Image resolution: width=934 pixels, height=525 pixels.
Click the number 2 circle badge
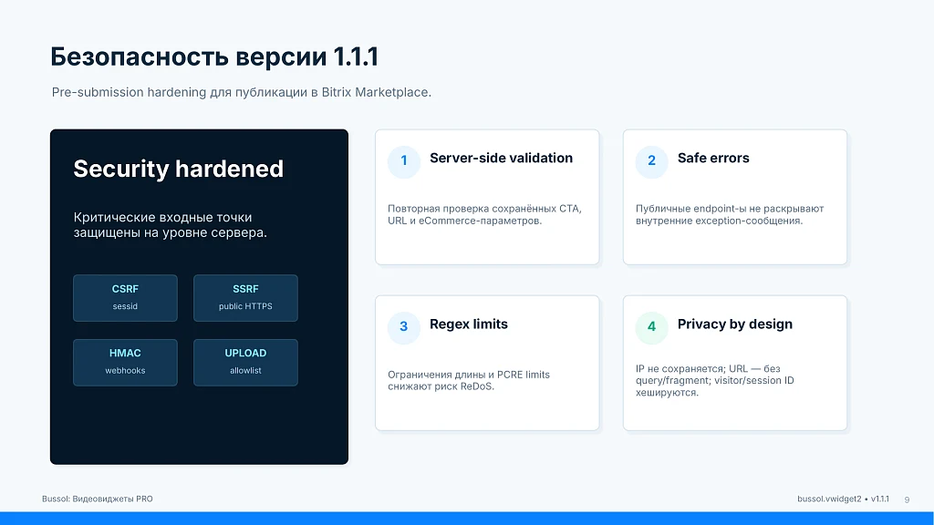click(x=651, y=160)
